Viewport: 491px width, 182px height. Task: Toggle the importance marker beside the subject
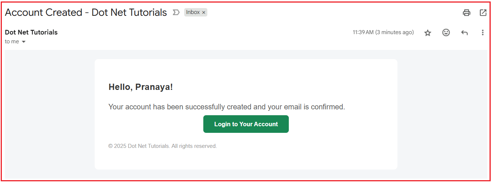[176, 12]
